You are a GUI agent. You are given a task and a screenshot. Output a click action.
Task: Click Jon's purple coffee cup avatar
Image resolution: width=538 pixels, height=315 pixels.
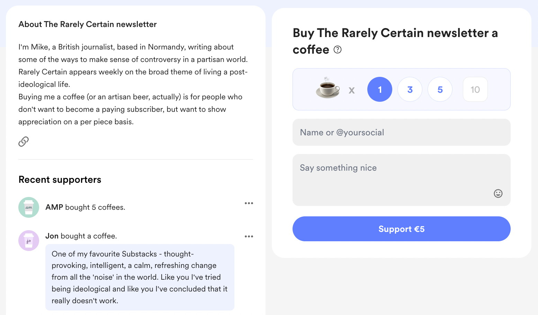point(29,241)
